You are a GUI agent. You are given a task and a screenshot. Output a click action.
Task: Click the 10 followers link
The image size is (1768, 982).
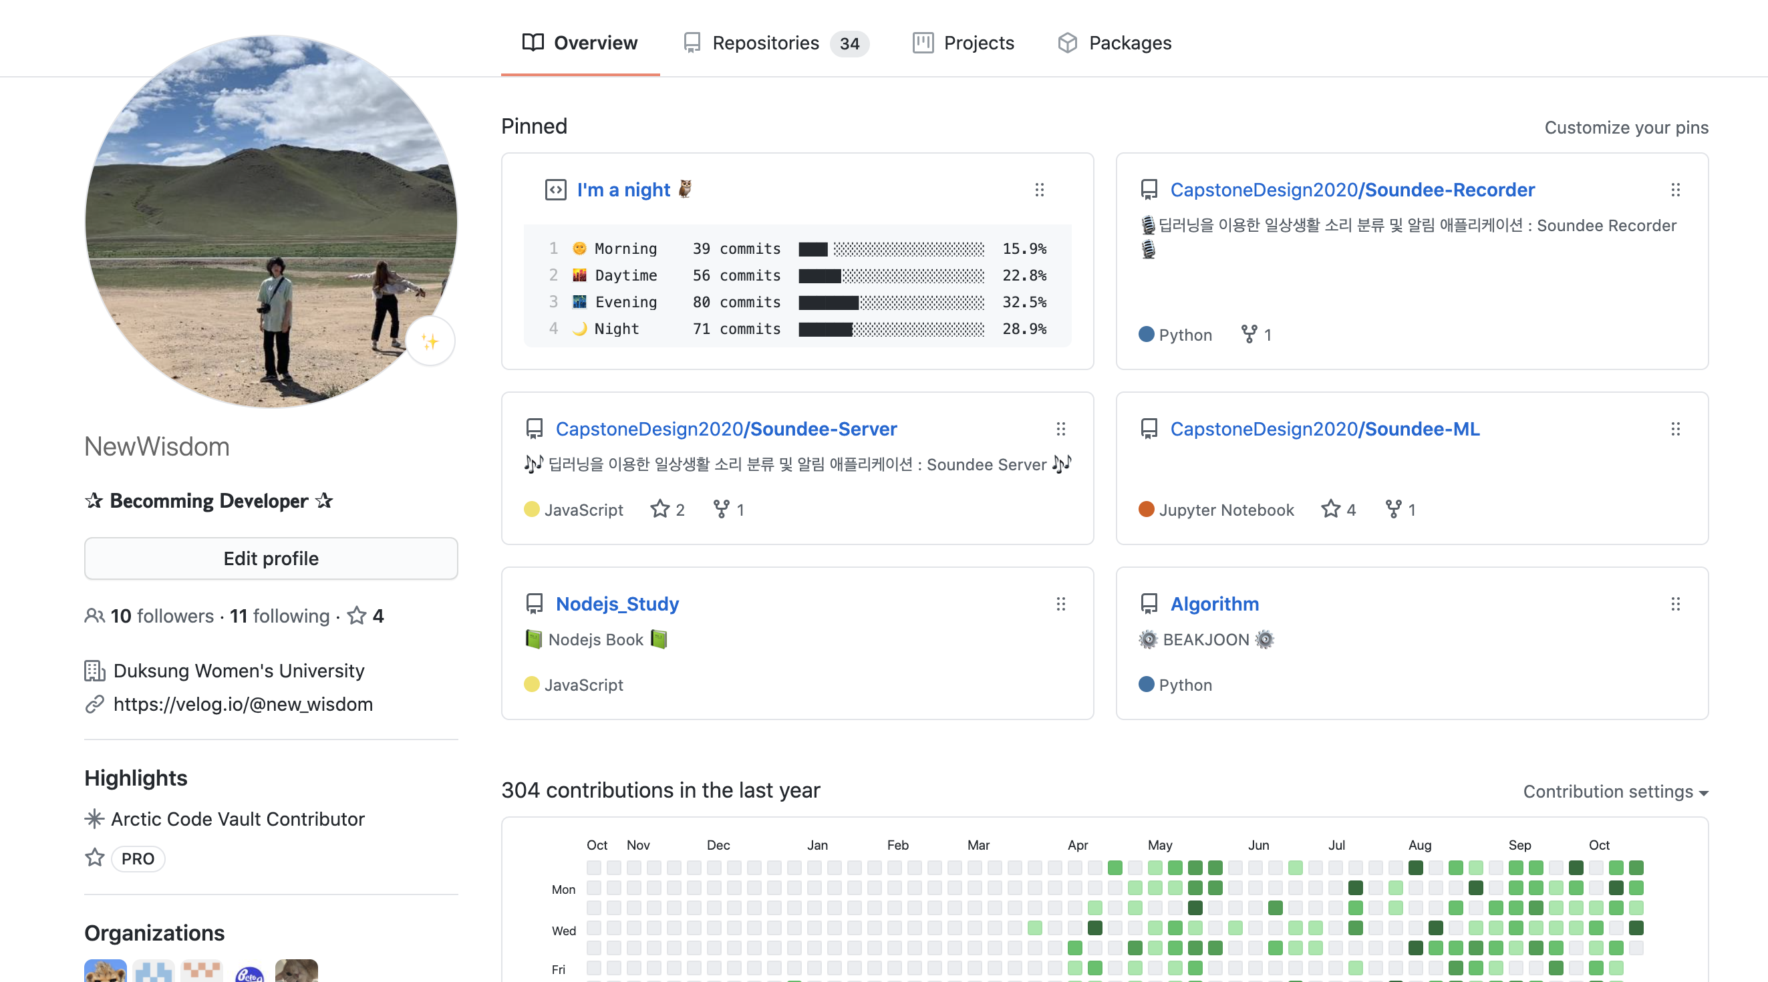click(161, 615)
